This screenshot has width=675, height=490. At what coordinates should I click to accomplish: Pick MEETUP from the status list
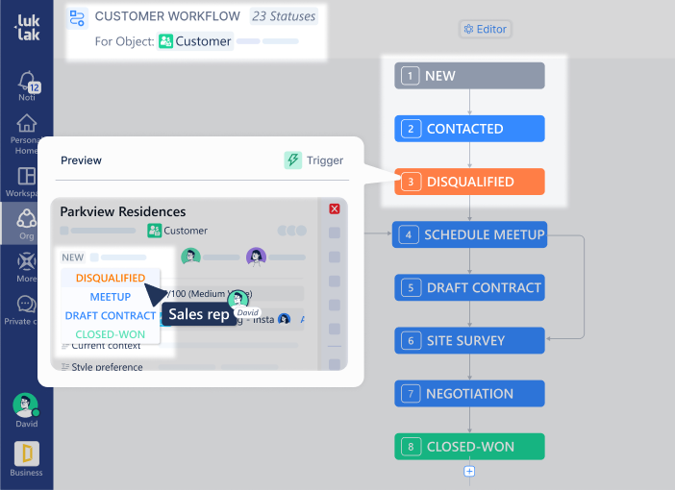(110, 297)
